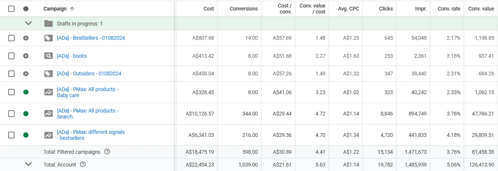
Task: Tick the checkbox for the books campaign
Action: coord(12,56)
